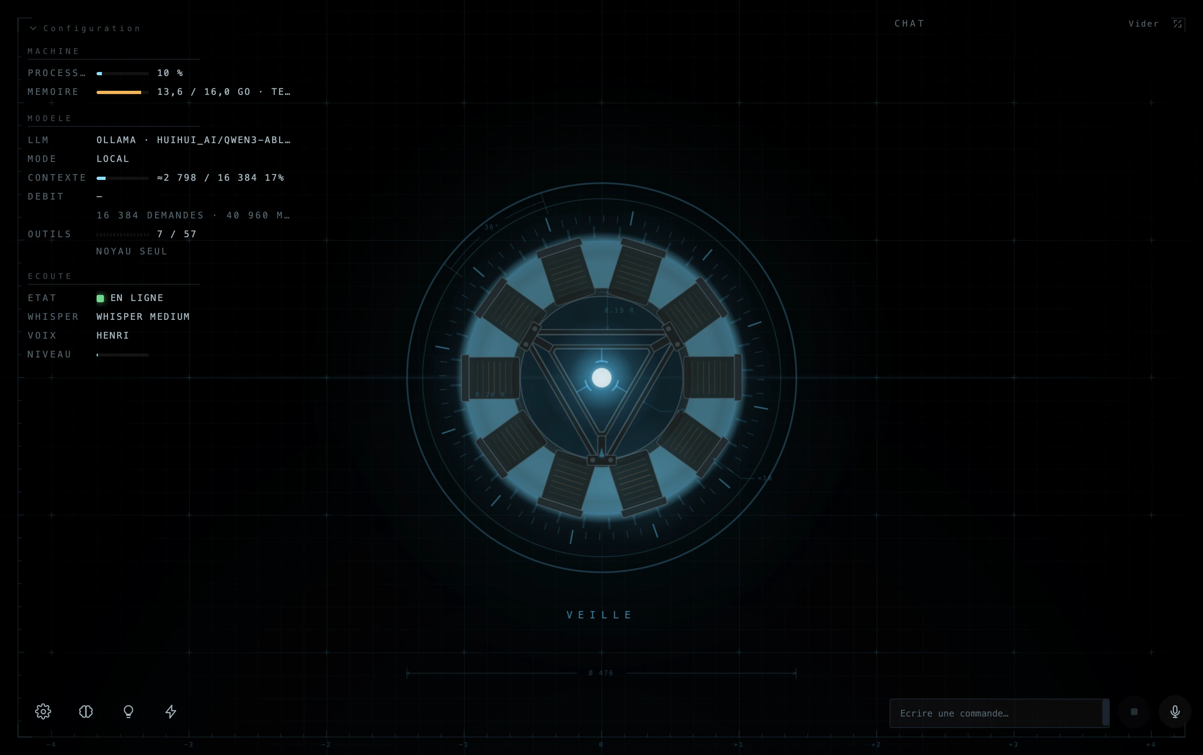Click the NIVEAU level bar

click(122, 355)
